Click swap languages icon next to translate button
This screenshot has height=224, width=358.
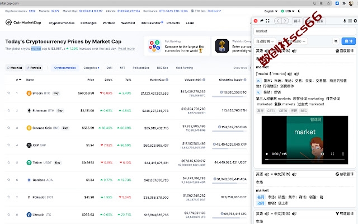[x=336, y=41]
